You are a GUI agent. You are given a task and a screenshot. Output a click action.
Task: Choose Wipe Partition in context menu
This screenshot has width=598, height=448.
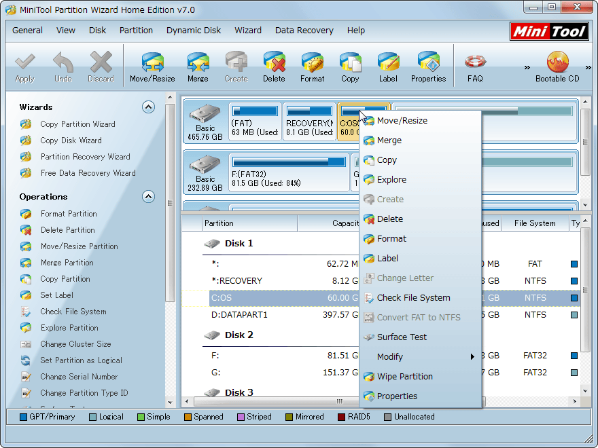click(x=420, y=377)
